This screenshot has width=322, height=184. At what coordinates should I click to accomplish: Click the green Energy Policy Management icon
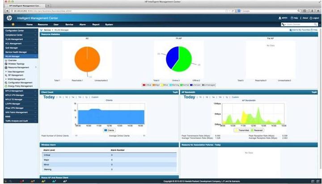tap(6, 86)
